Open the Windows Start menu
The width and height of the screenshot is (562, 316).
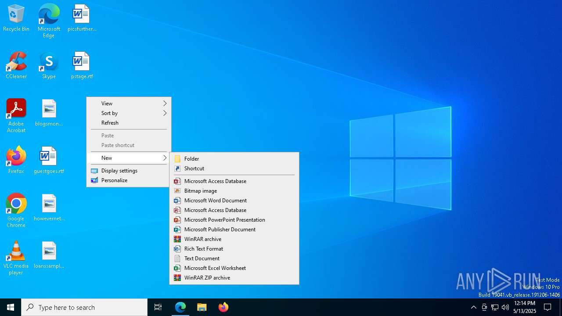coord(11,307)
